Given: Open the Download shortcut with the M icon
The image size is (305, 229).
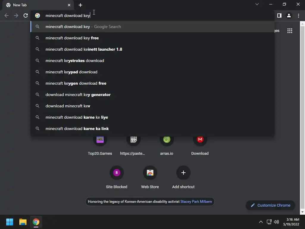Looking at the screenshot, I should point(200,145).
